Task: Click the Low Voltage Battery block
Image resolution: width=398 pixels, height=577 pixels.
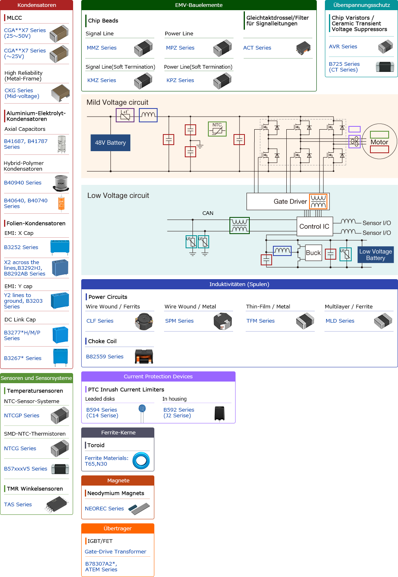Action: (x=375, y=255)
